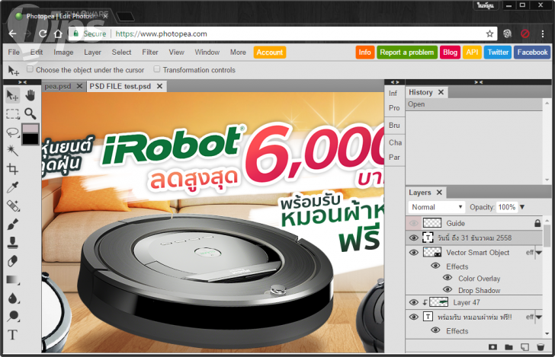Viewport: 555px width, 357px height.
Task: Open the Chrome three-dot menu
Action: [542, 33]
